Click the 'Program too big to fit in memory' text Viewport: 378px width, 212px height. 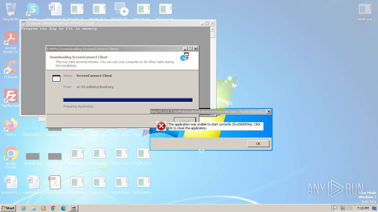tap(59, 29)
